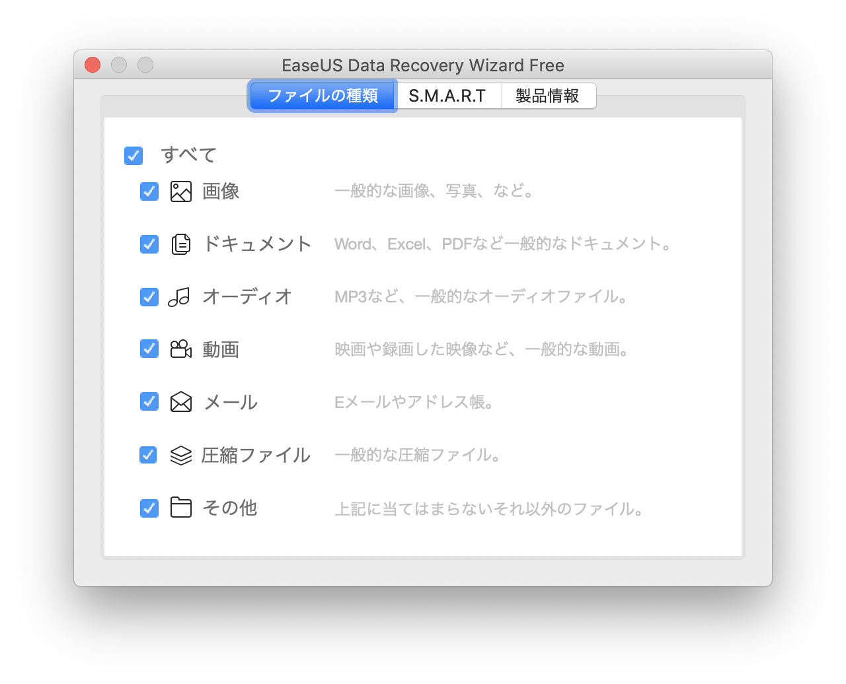Image resolution: width=846 pixels, height=684 pixels.
Task: Click the video camera icon for 動画
Action: [180, 349]
